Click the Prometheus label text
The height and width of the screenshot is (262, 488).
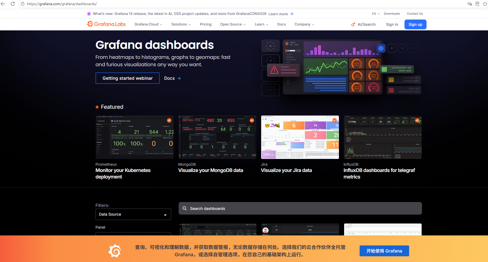coord(106,164)
